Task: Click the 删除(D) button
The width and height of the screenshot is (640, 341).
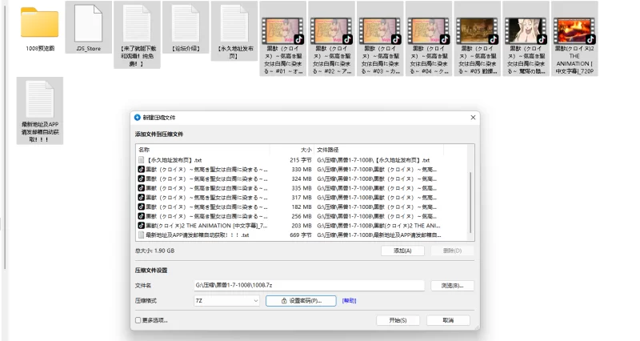Action: coord(452,251)
